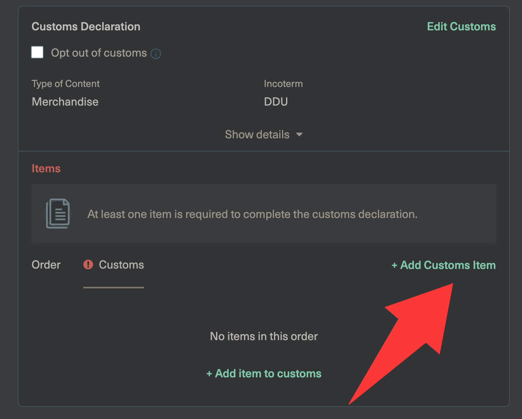Switch to the Order tab
The width and height of the screenshot is (522, 419).
tap(46, 265)
